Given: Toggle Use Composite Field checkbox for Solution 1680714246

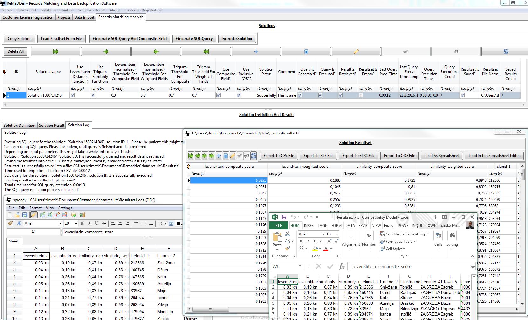Looking at the screenshot, I should coord(219,95).
